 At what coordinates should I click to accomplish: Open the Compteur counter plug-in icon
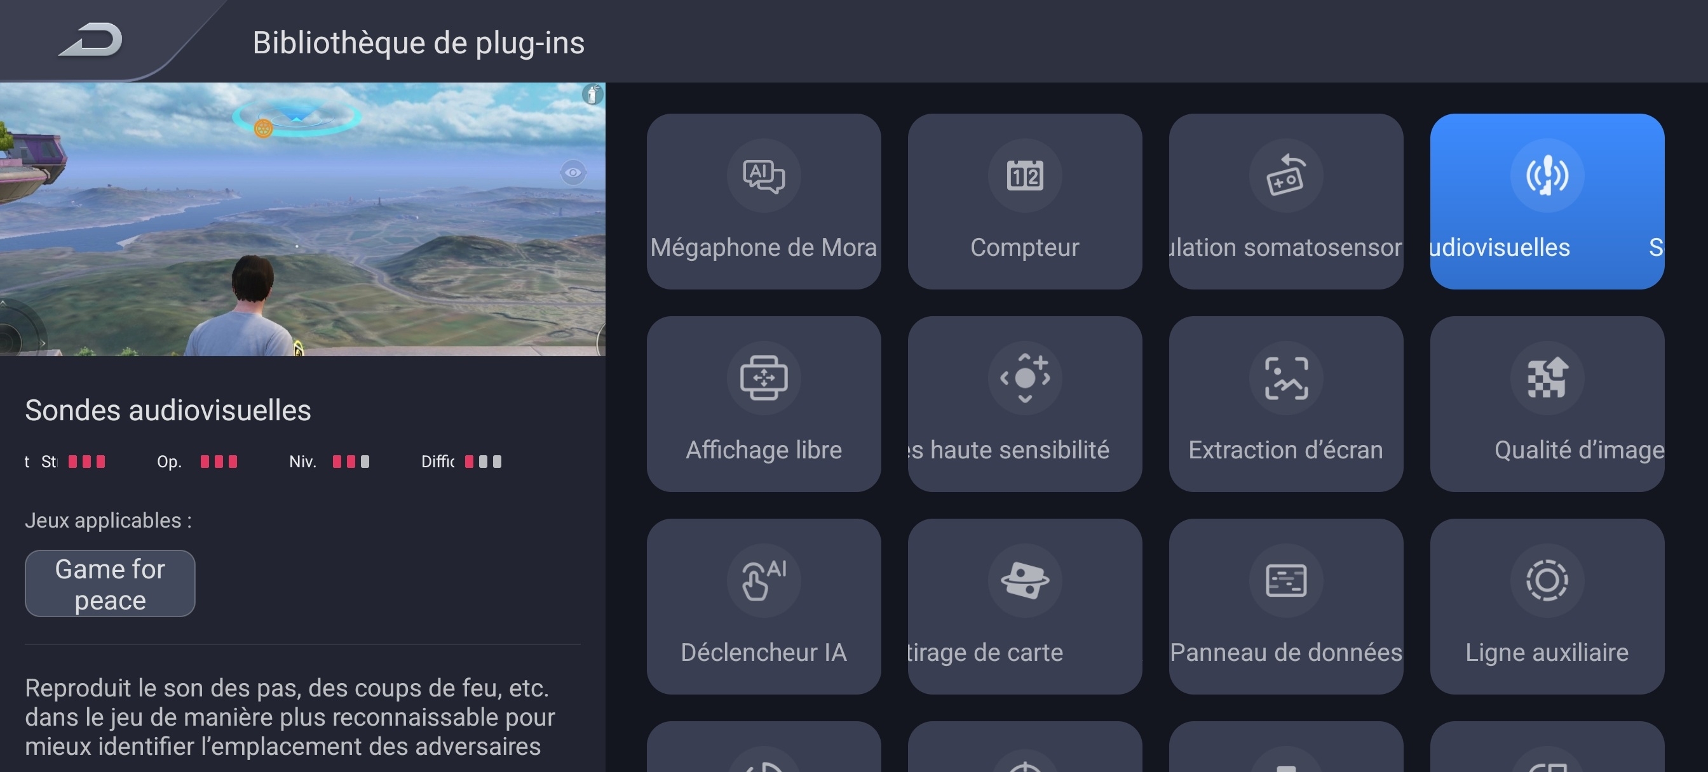pyautogui.click(x=1024, y=176)
